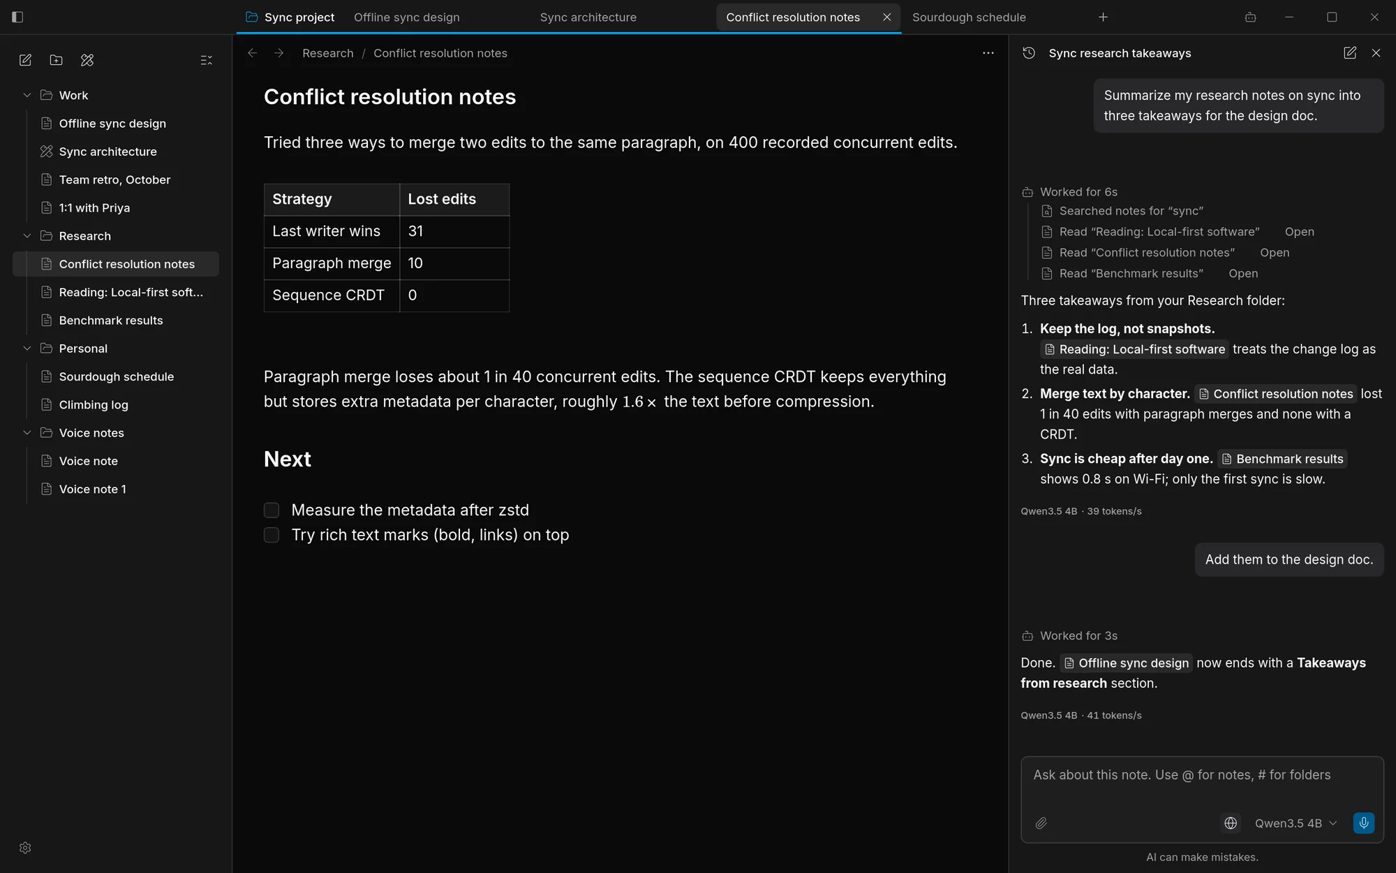Open the Qwen3.5 4B model dropdown
This screenshot has width=1396, height=873.
1296,823
